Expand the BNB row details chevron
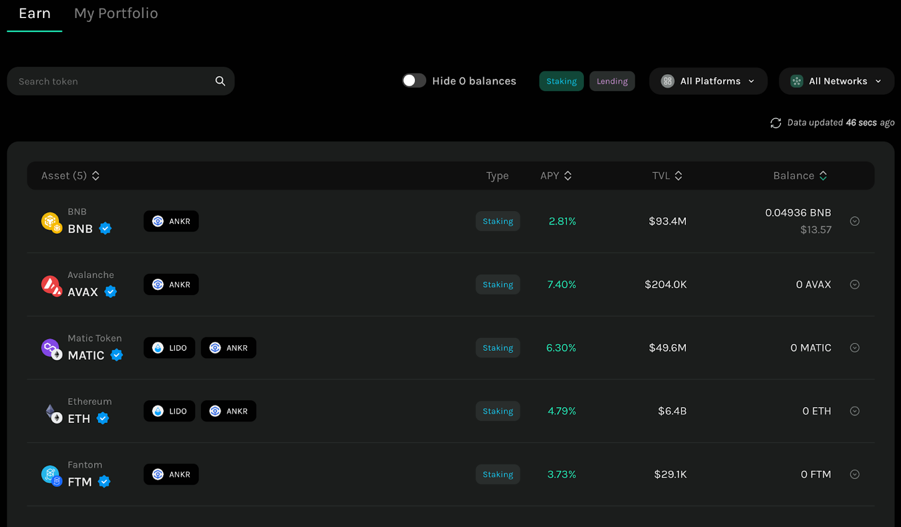Viewport: 901px width, 527px height. click(x=855, y=221)
